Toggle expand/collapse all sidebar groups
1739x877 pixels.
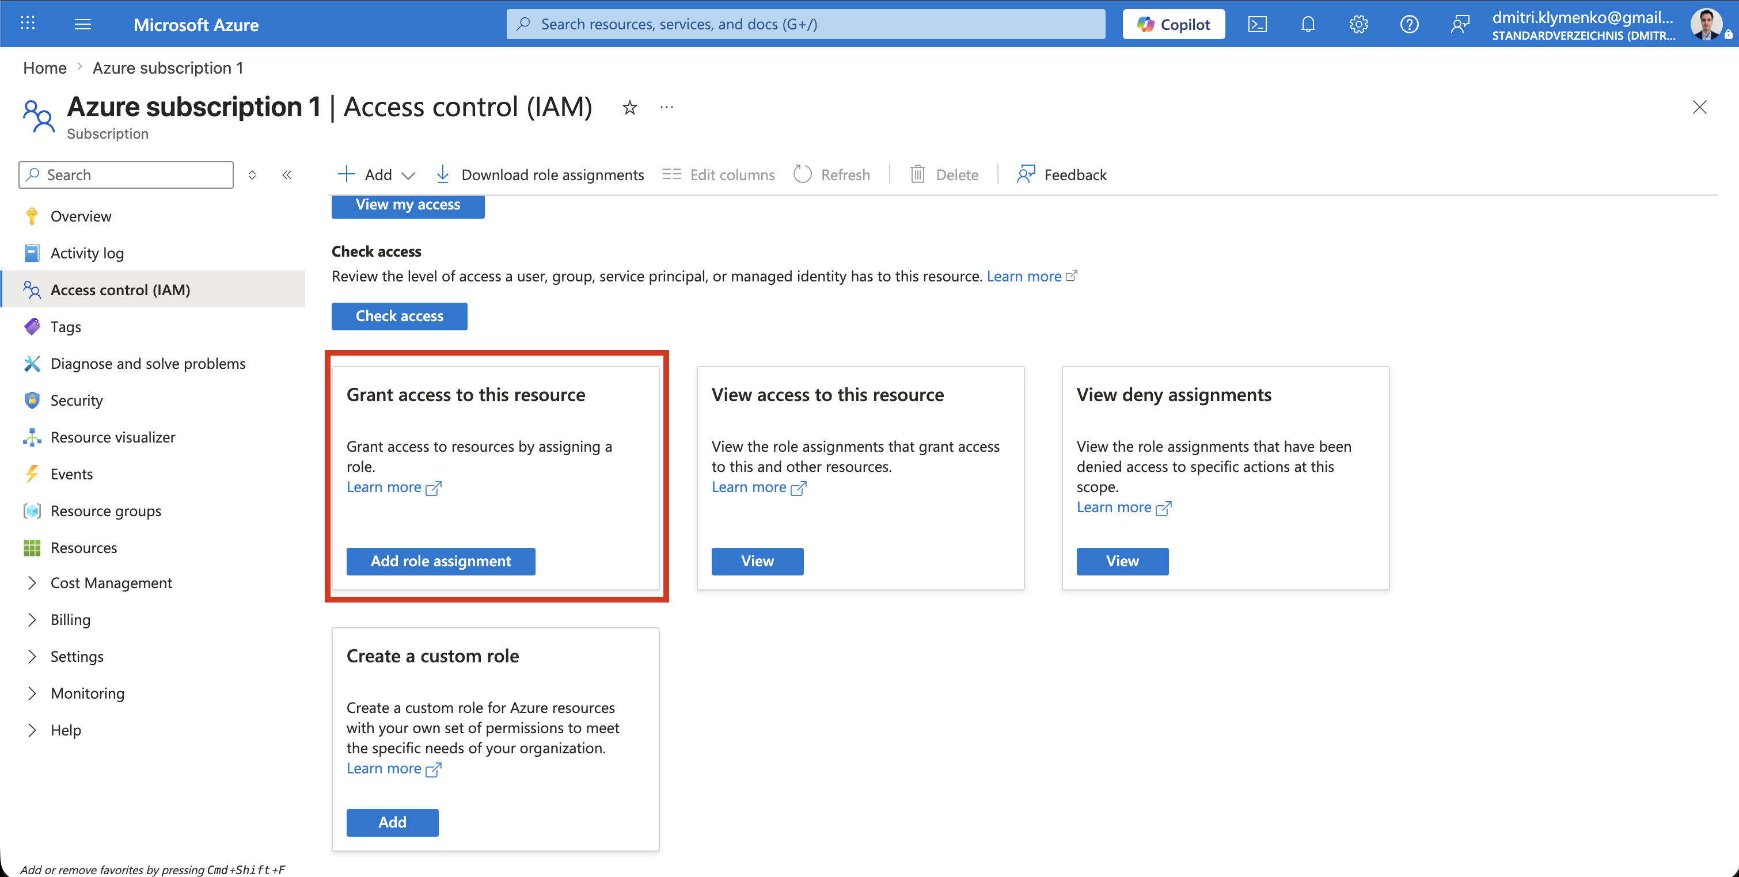point(252,175)
